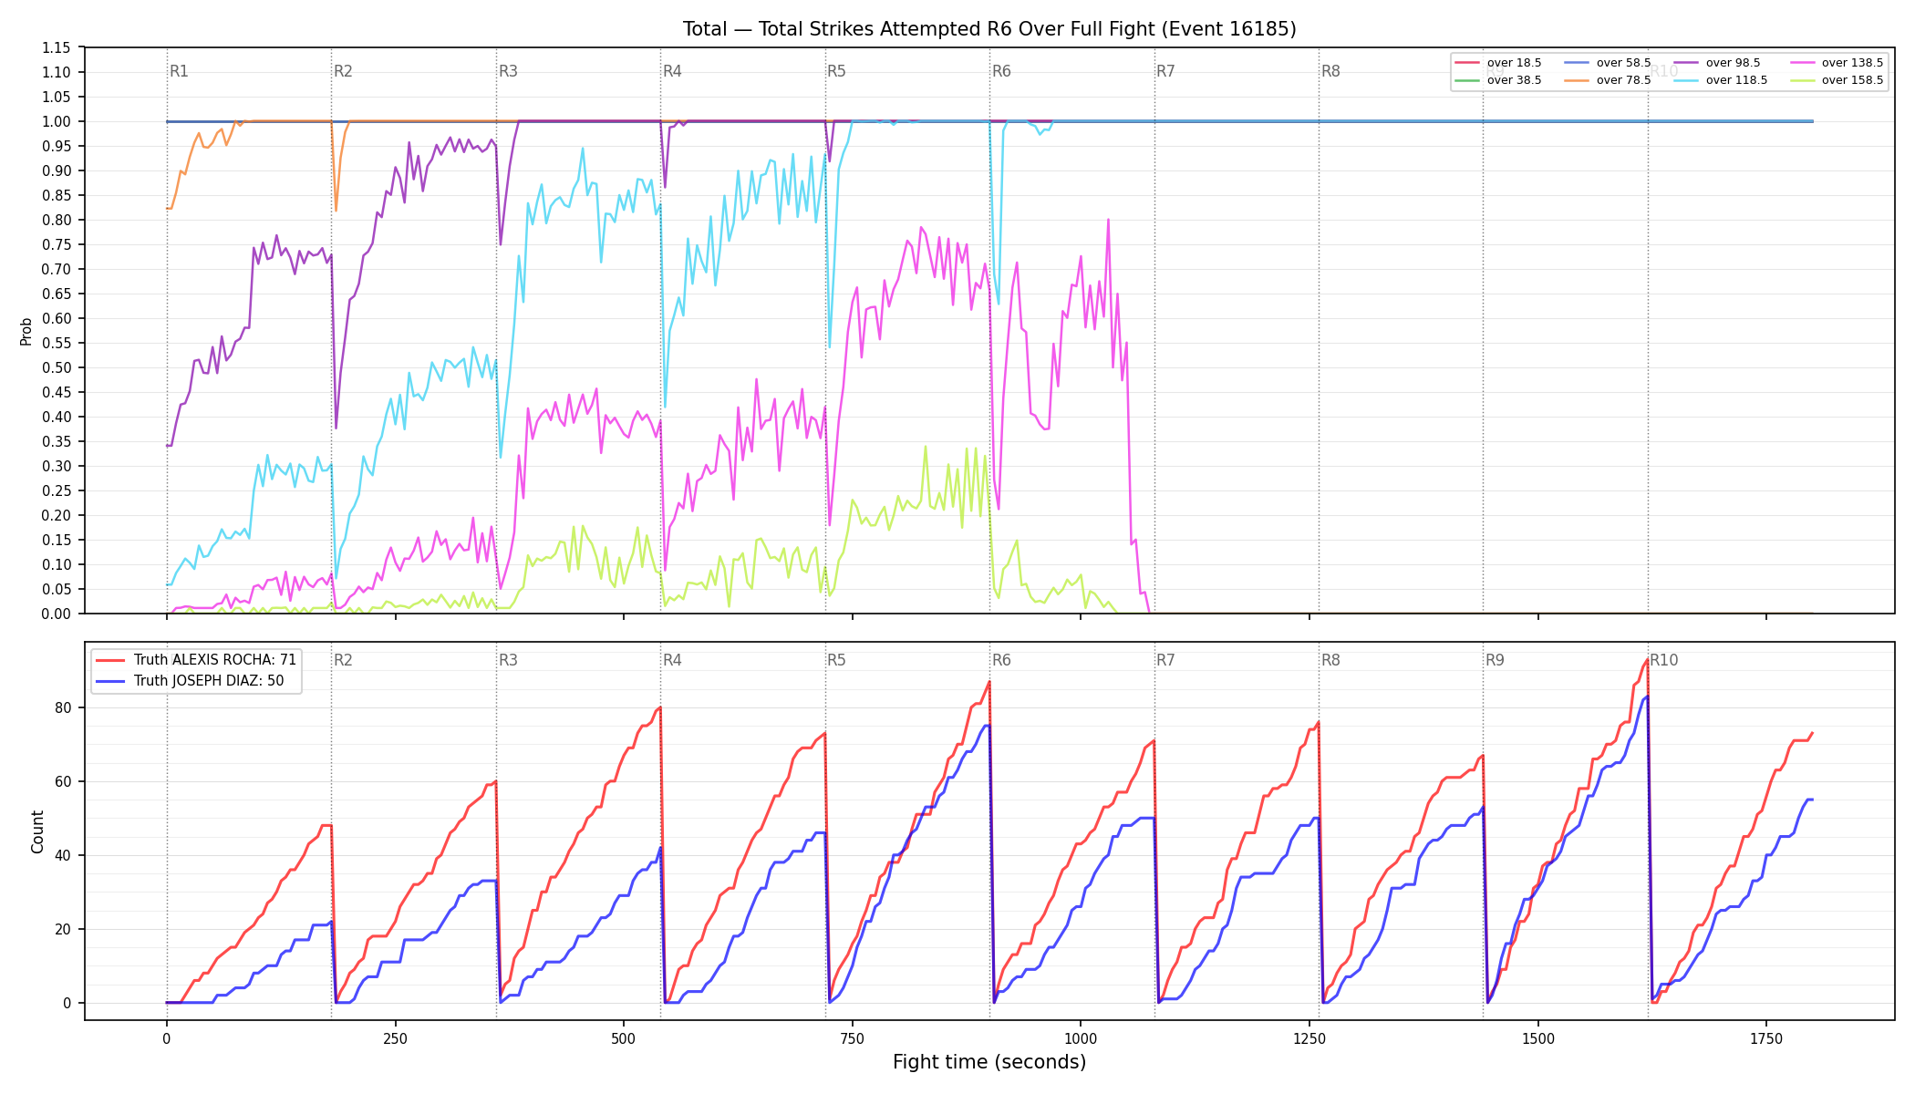Click the R8 round label in the count chart
1915x1094 pixels.
click(1330, 660)
